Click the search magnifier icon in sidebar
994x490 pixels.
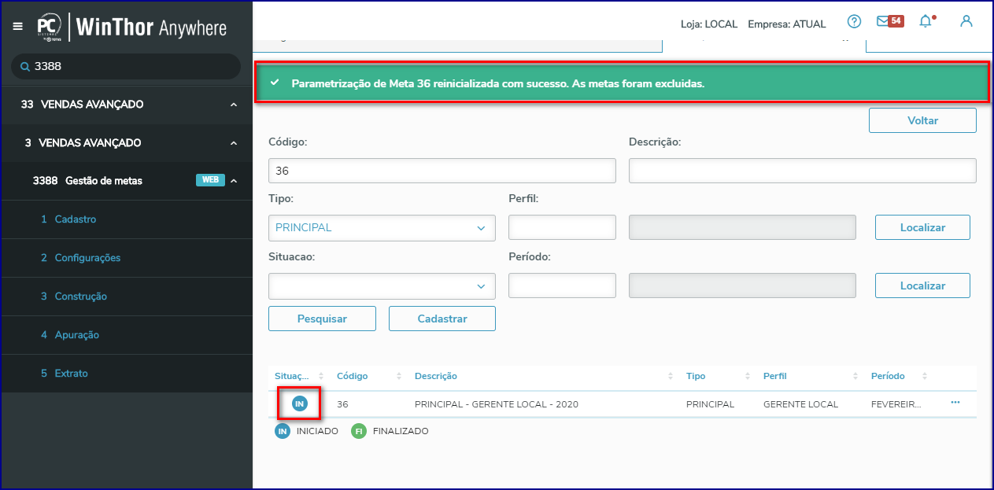(x=25, y=67)
